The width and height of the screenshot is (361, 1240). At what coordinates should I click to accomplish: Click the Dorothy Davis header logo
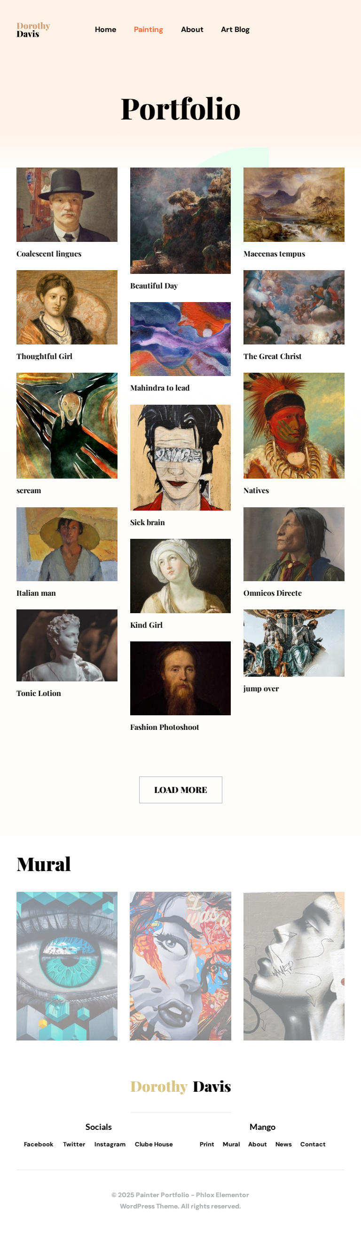point(33,30)
